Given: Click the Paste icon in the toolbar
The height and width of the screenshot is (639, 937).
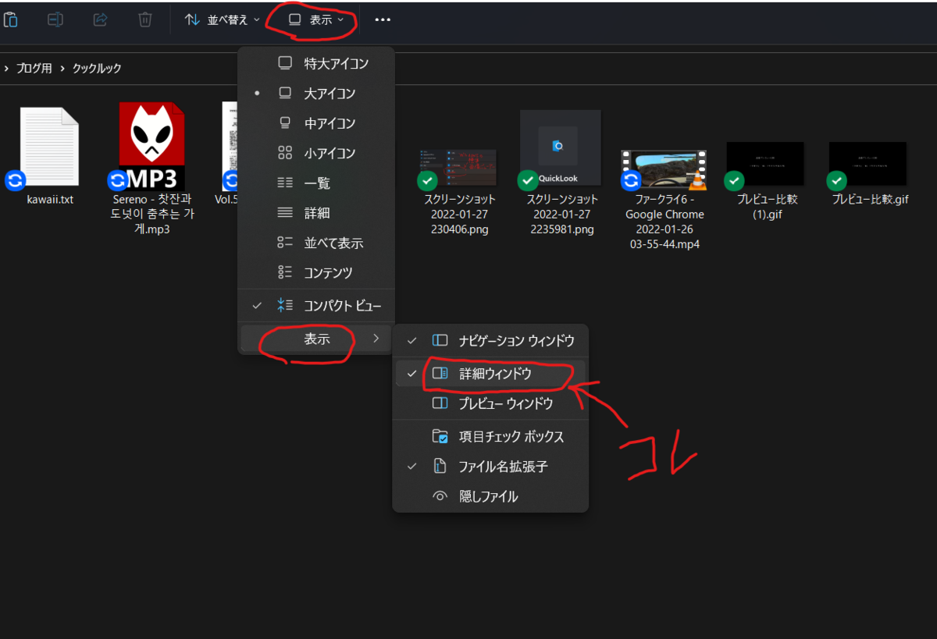Looking at the screenshot, I should (11, 19).
